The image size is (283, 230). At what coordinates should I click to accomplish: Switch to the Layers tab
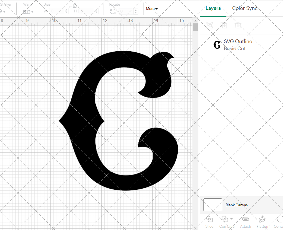tap(213, 8)
